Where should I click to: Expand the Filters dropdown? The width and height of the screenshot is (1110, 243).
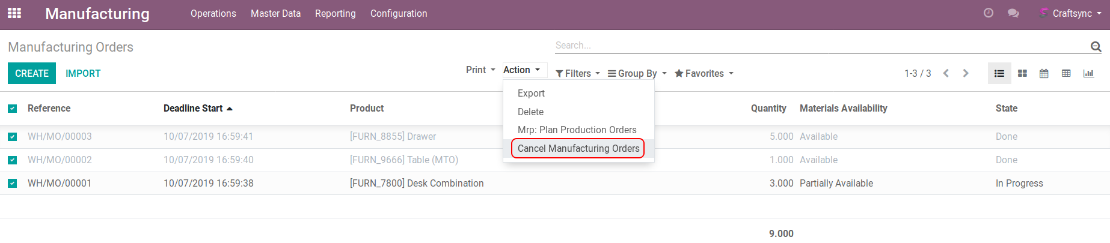tap(578, 73)
